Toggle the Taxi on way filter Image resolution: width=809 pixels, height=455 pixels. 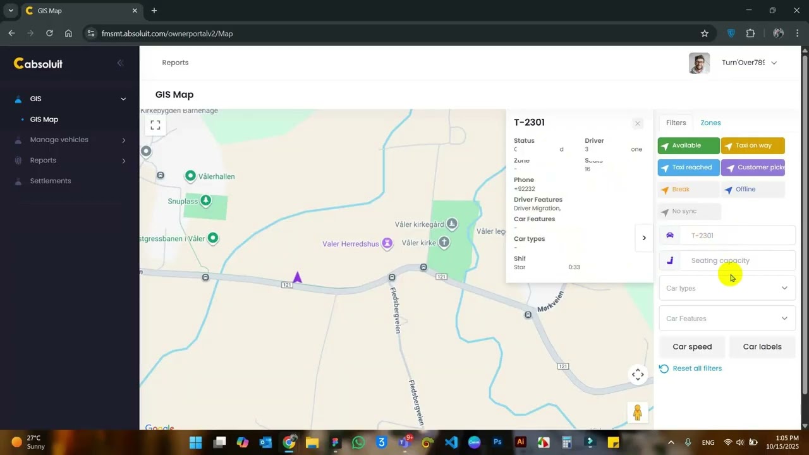pos(753,146)
